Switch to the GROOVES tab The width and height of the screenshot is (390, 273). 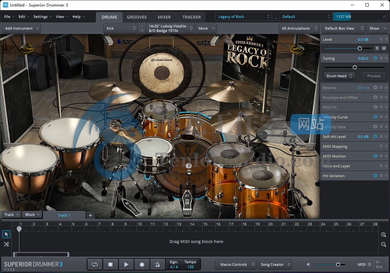136,17
